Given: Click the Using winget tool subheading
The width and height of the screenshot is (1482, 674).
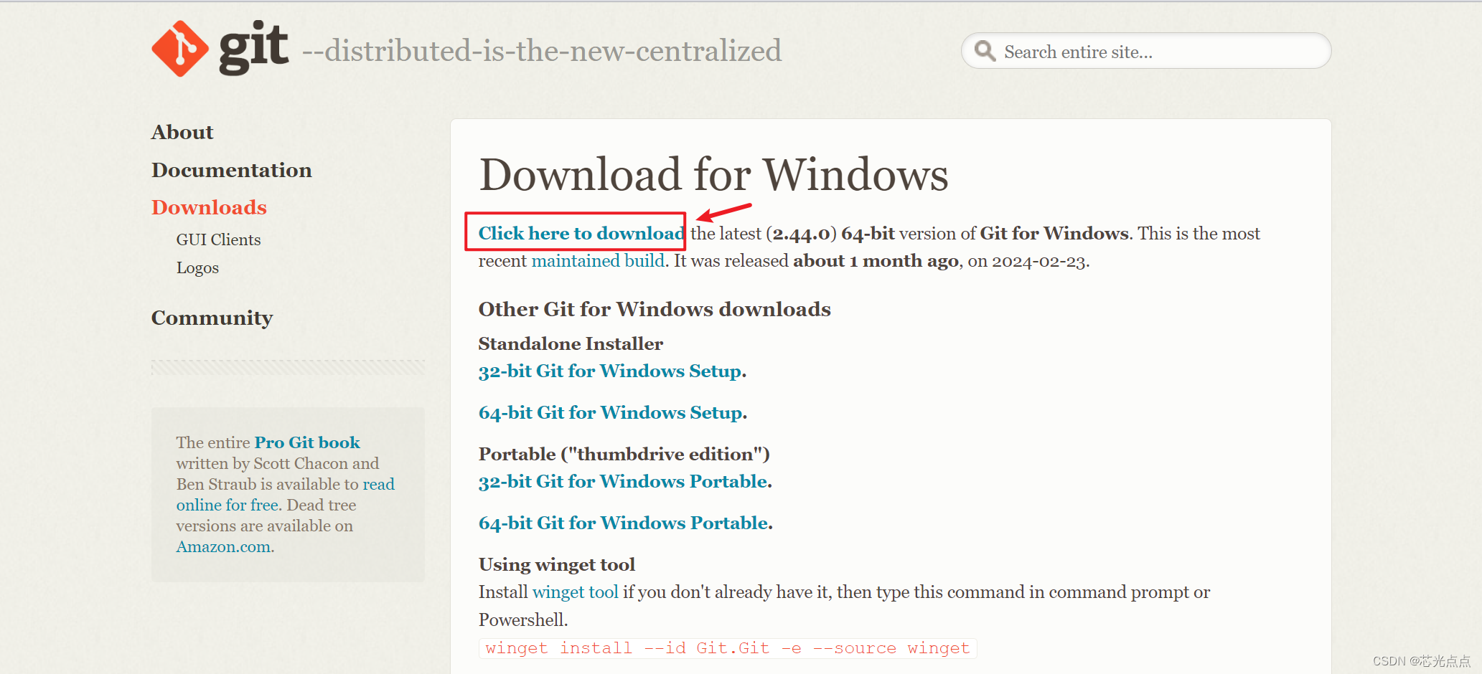Looking at the screenshot, I should point(557,565).
